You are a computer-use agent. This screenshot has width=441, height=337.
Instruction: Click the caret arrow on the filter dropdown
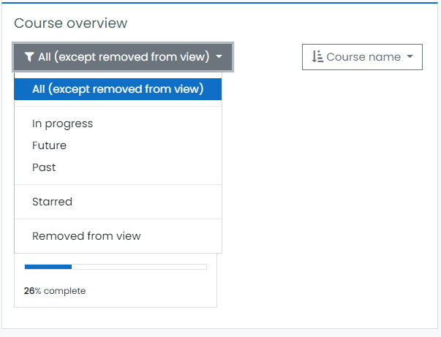pyautogui.click(x=219, y=56)
